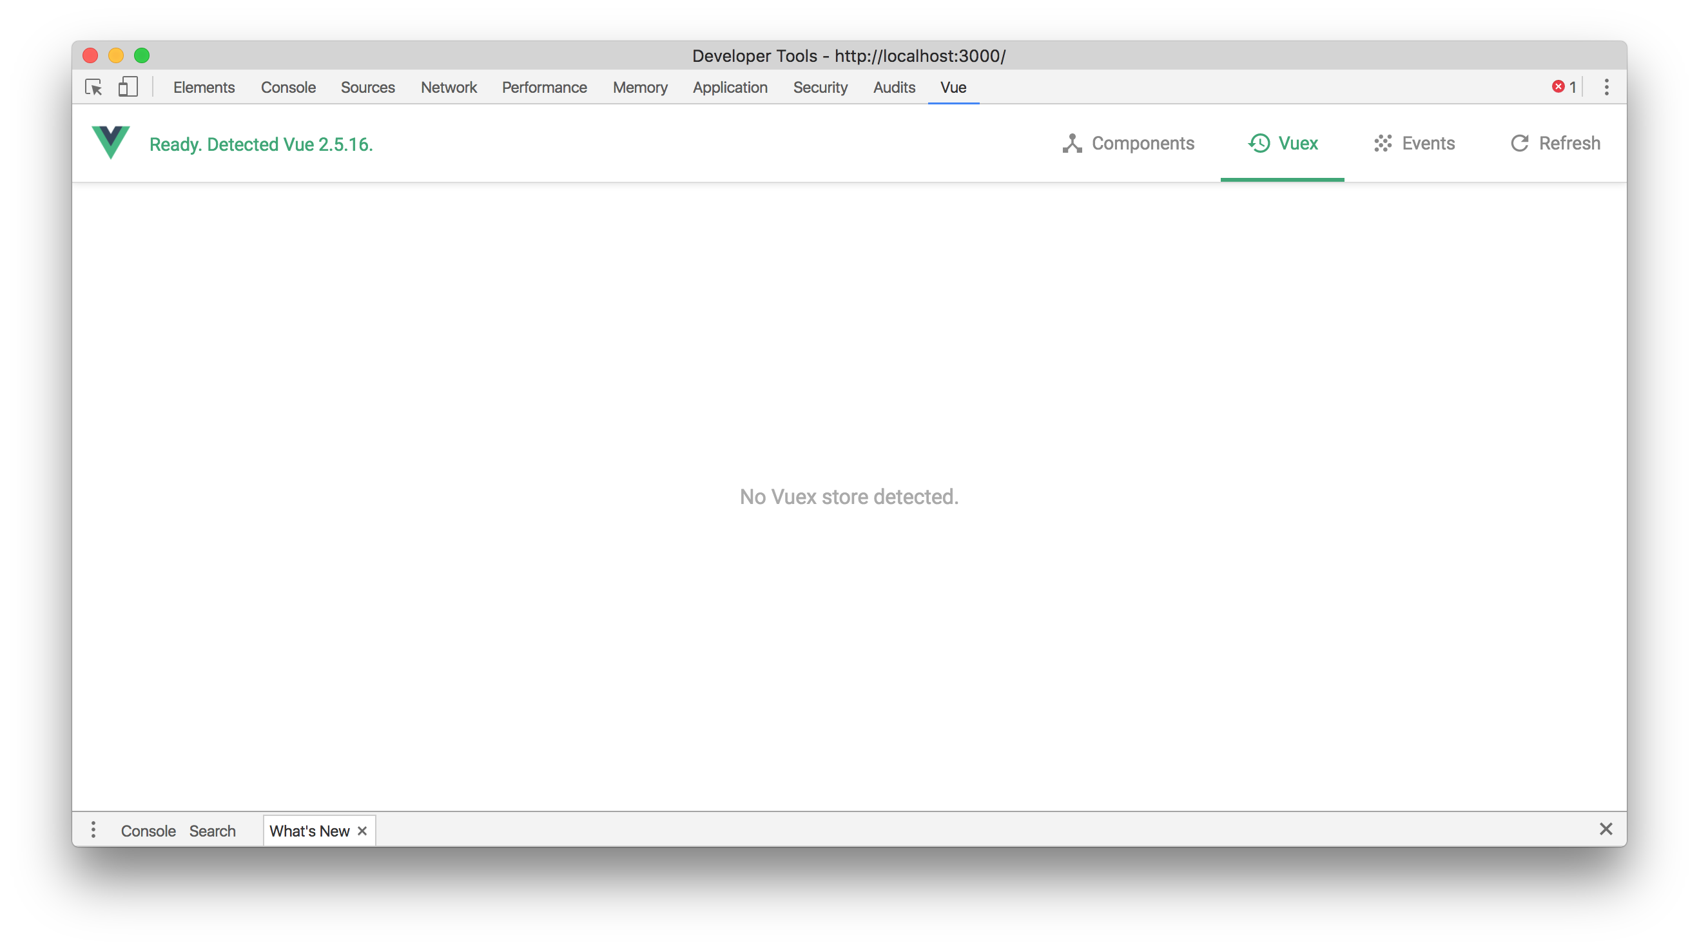The width and height of the screenshot is (1699, 950).
Task: Select the Vuex tab
Action: pyautogui.click(x=1283, y=143)
